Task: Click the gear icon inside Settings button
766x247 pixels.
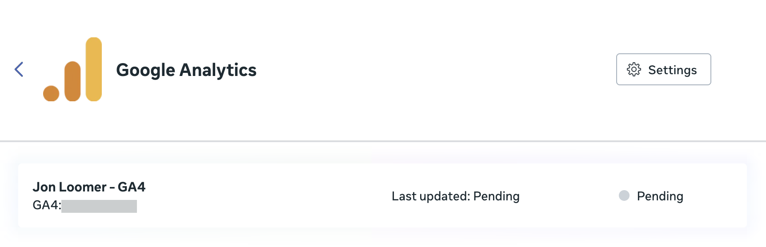Action: 634,69
